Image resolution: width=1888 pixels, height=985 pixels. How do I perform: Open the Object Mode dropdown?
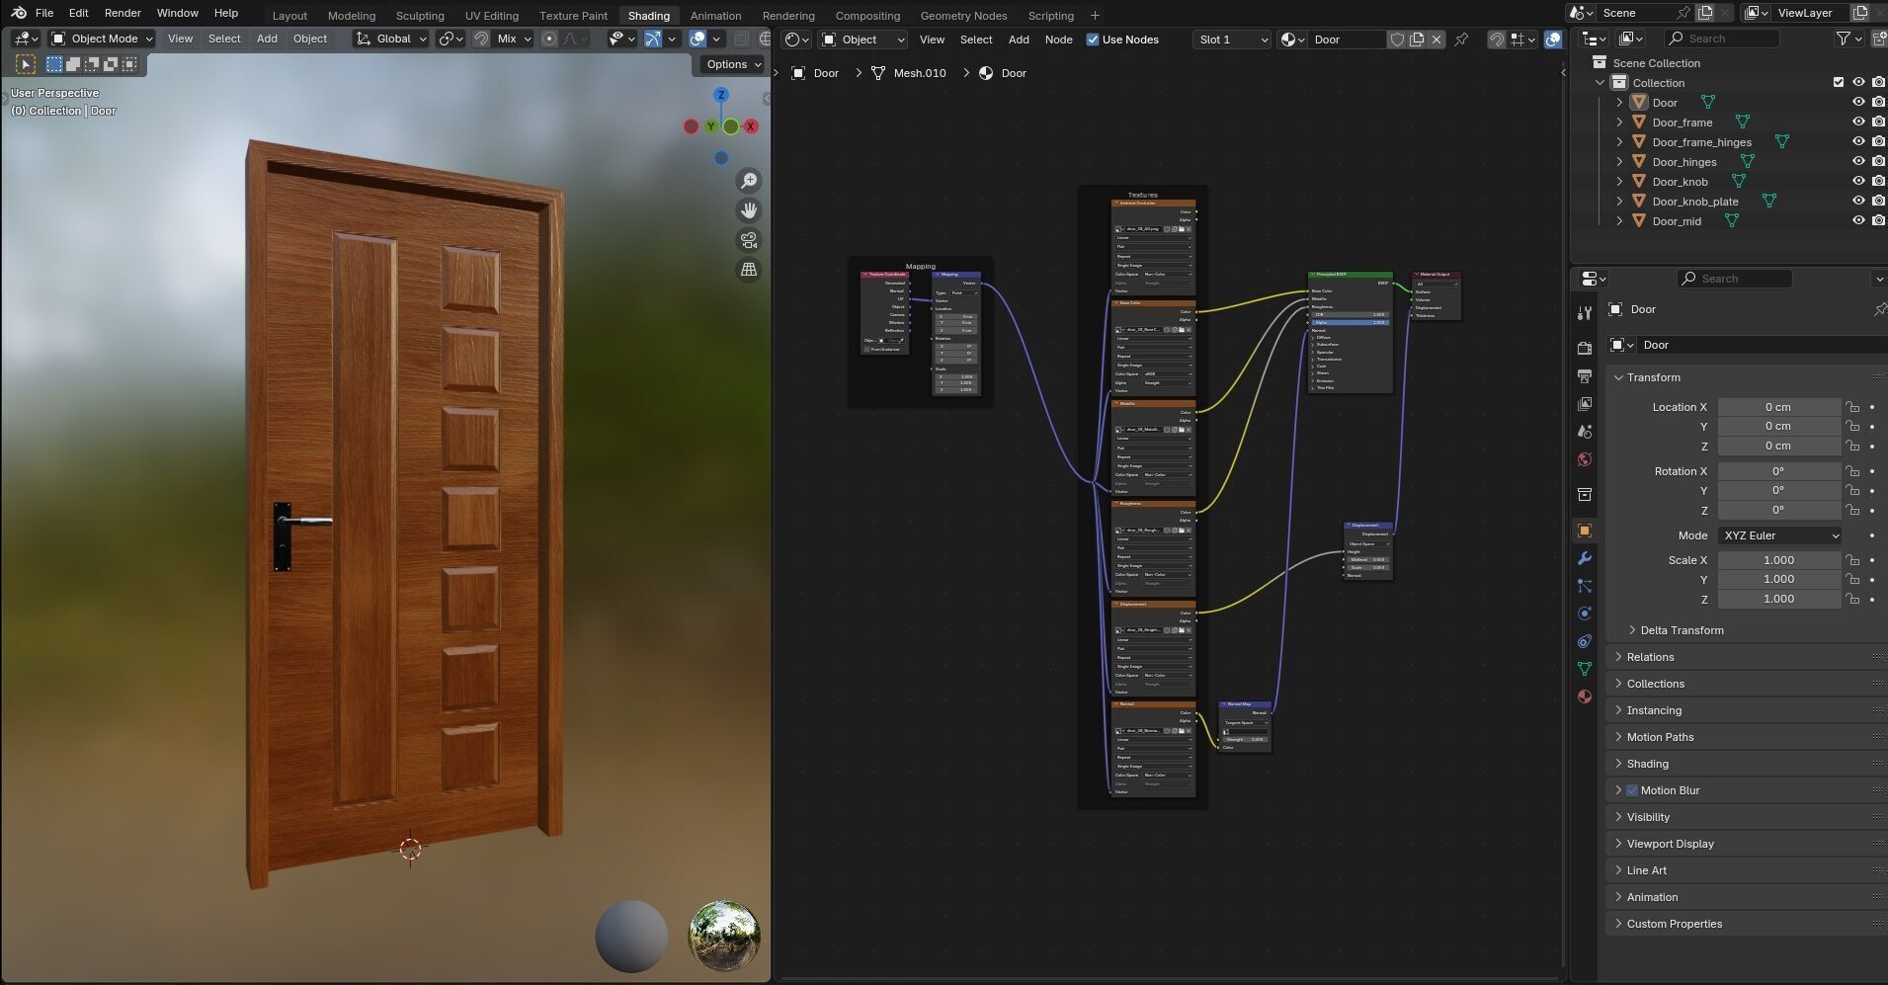pyautogui.click(x=103, y=39)
